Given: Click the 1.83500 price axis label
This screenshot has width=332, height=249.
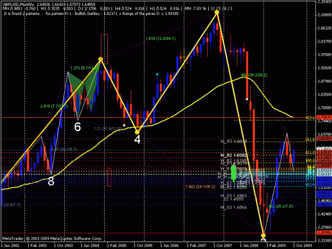Looking at the screenshot, I should (325, 95).
